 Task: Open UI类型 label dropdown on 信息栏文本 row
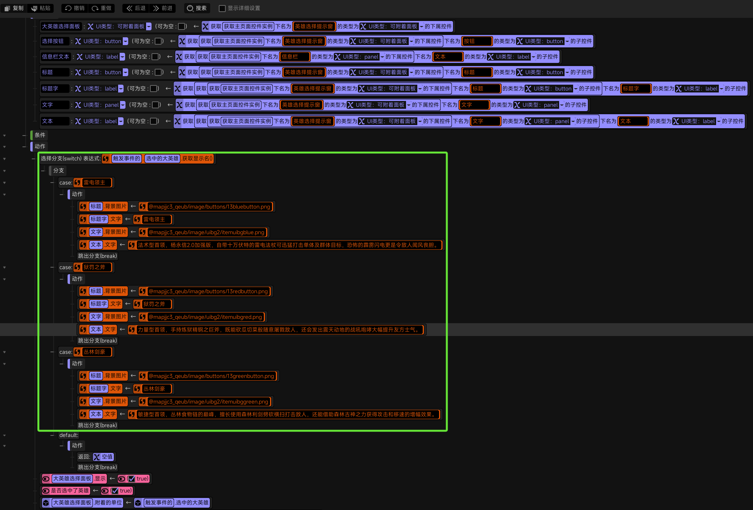(x=122, y=57)
